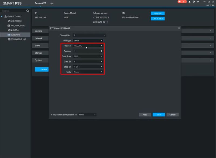Viewport: 216px width, 158px height.
Task: Click the Address stepper arrows
Action: pyautogui.click(x=102, y=51)
